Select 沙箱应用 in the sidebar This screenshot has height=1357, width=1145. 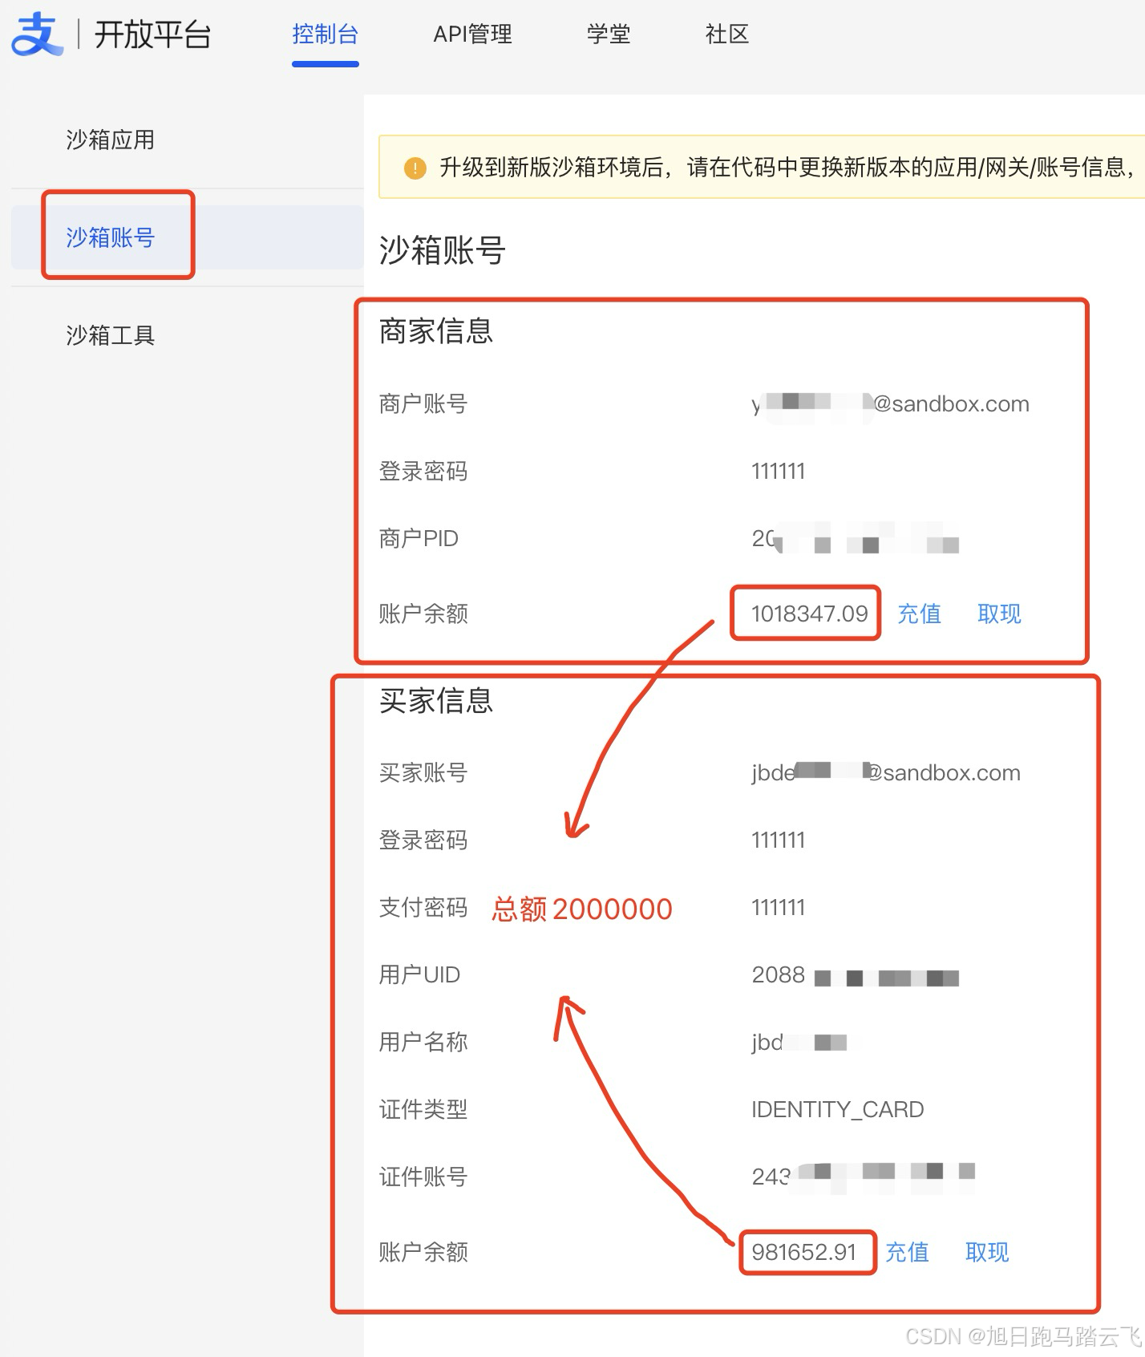[x=110, y=140]
